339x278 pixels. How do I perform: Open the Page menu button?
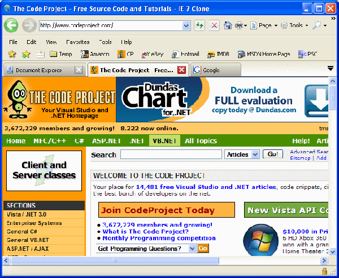click(264, 25)
